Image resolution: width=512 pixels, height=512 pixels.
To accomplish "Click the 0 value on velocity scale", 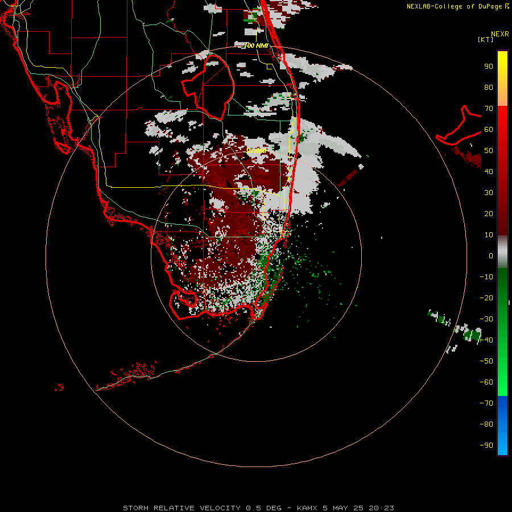I will point(491,256).
